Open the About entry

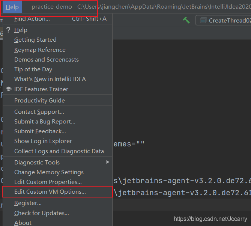(58, 223)
